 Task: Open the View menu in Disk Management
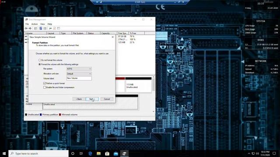pyautogui.click(x=42, y=24)
